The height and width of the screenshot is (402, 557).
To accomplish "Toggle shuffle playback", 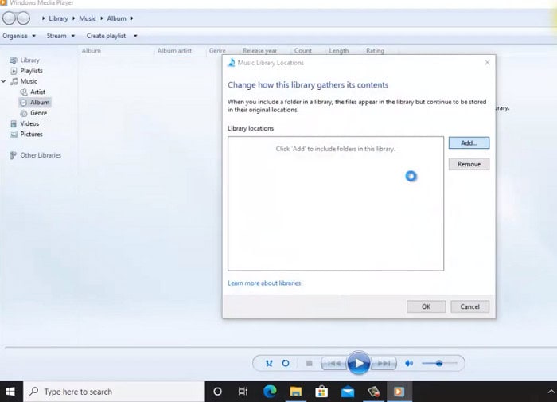I will (269, 363).
